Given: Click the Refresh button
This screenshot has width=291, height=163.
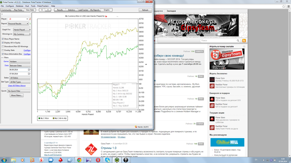Looking at the screenshot, I should tap(145, 10).
